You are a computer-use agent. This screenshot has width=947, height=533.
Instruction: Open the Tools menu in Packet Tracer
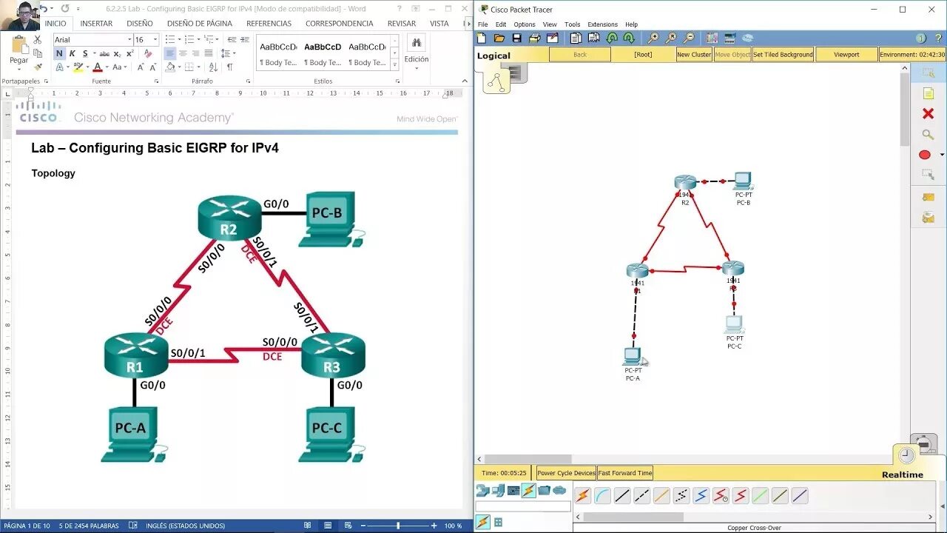click(x=573, y=24)
